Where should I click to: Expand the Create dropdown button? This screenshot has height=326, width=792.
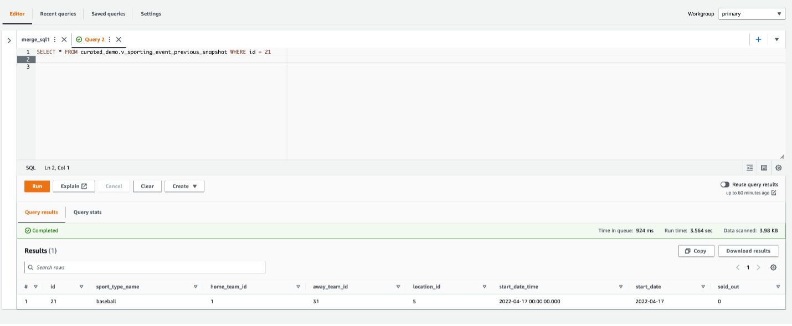click(184, 186)
